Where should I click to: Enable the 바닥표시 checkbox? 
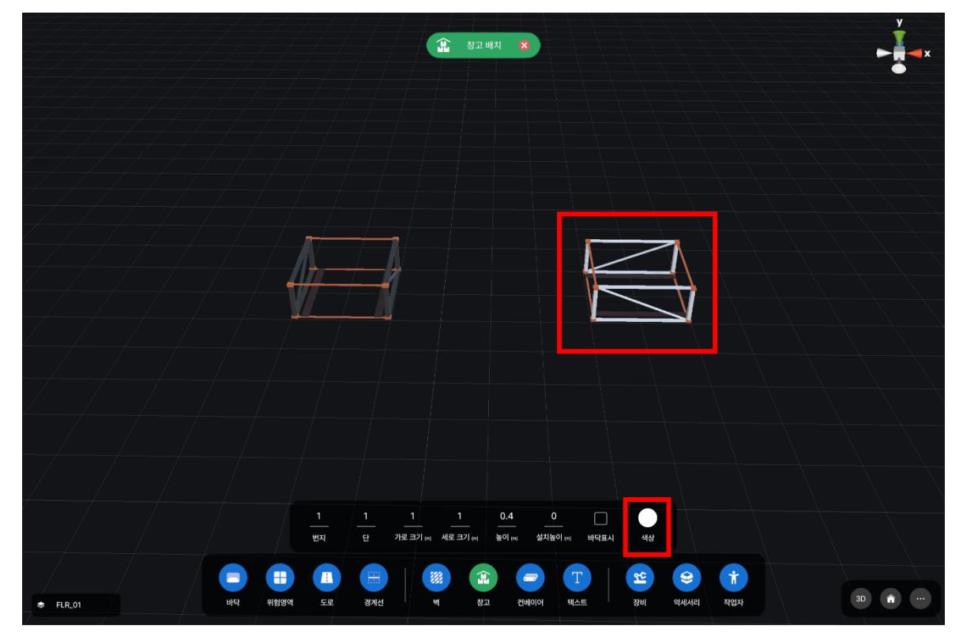click(600, 518)
